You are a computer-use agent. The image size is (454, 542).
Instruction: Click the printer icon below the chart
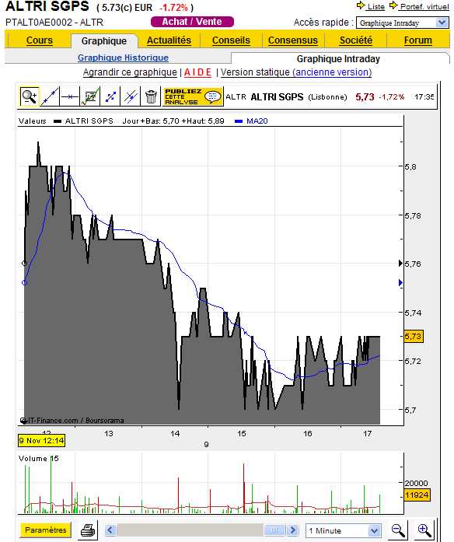88,530
